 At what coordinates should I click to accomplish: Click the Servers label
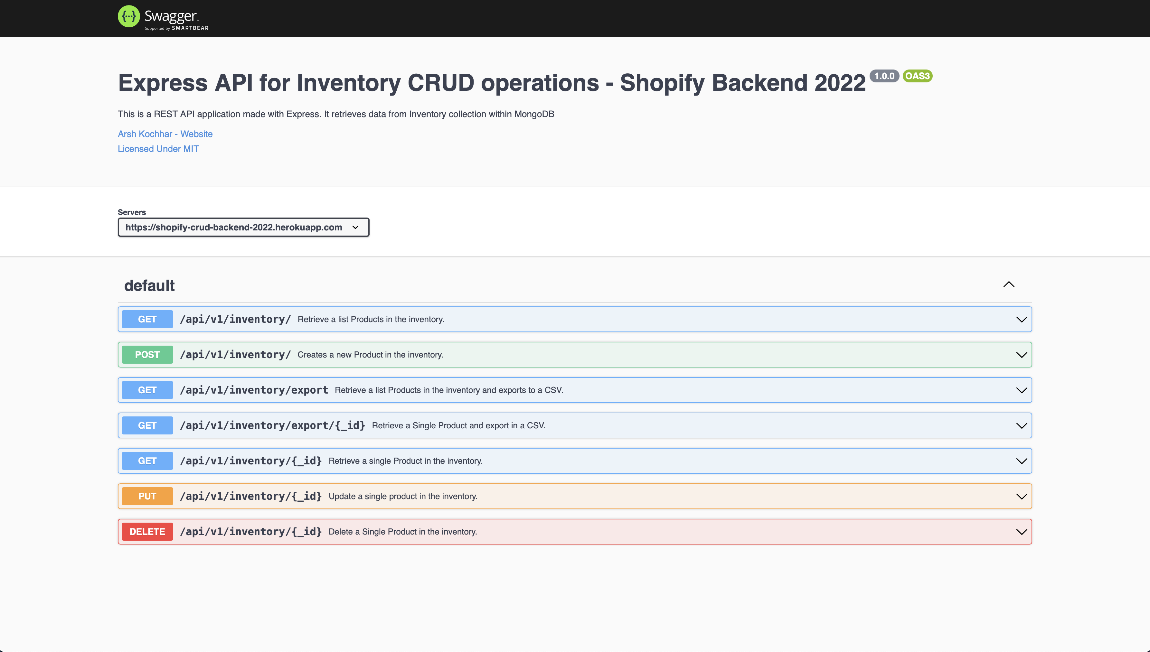point(132,212)
